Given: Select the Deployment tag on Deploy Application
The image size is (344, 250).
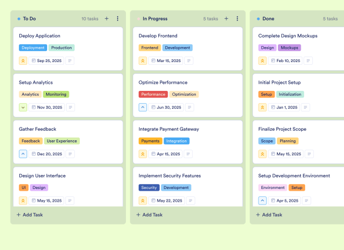Looking at the screenshot, I should tap(33, 48).
